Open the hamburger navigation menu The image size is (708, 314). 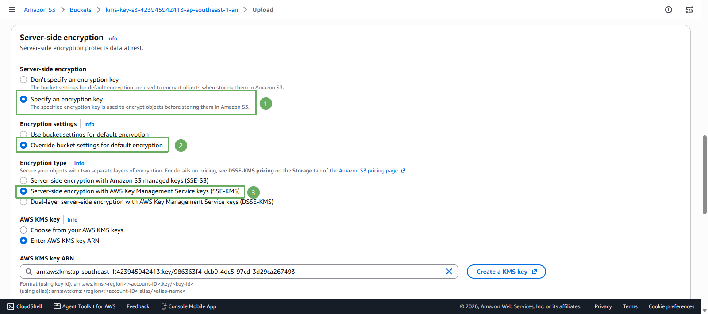click(12, 10)
